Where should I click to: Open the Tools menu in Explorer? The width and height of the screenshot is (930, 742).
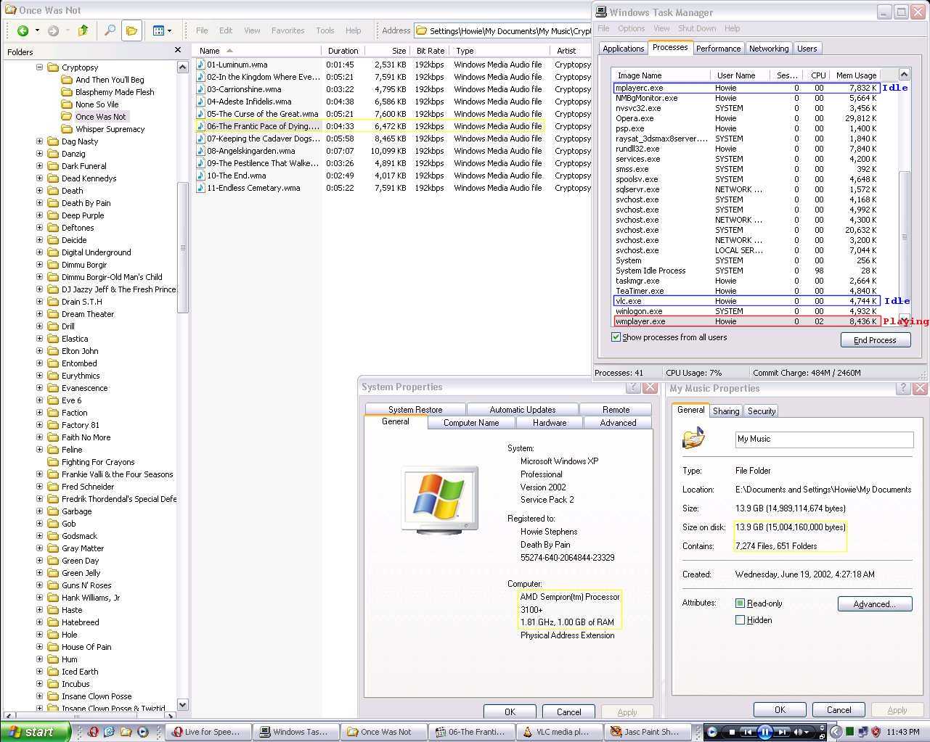click(325, 30)
